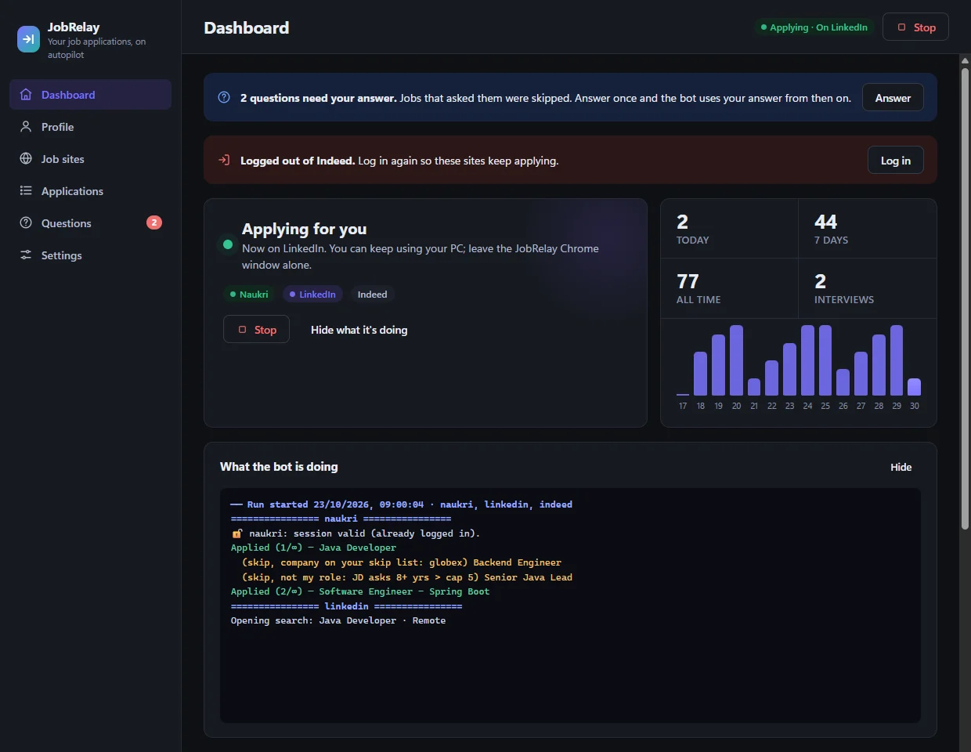Open Dashboard in the sidebar
971x752 pixels.
(90, 95)
